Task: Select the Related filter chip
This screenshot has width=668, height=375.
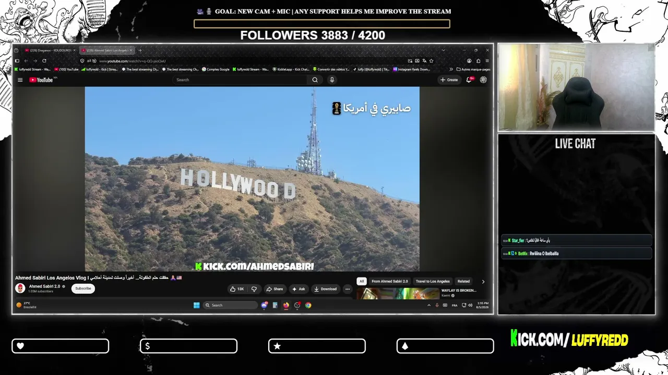Action: pyautogui.click(x=463, y=281)
